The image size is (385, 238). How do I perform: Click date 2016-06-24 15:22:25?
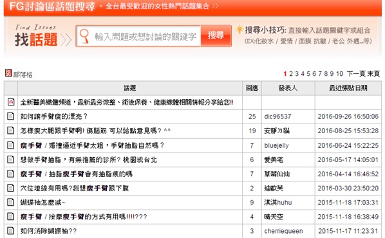click(348, 145)
